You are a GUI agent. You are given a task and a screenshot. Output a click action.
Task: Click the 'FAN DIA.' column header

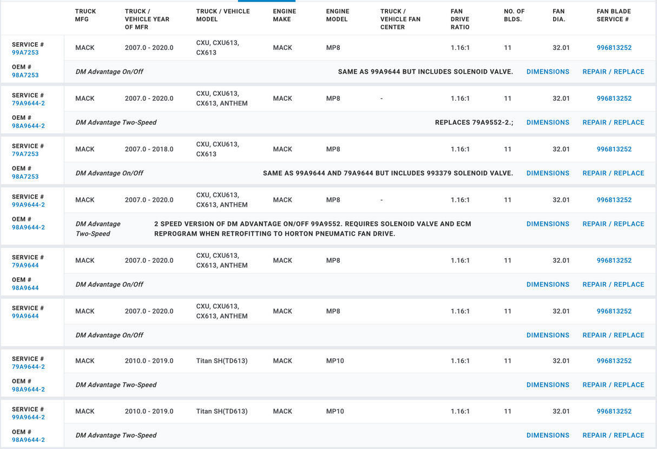click(x=559, y=15)
